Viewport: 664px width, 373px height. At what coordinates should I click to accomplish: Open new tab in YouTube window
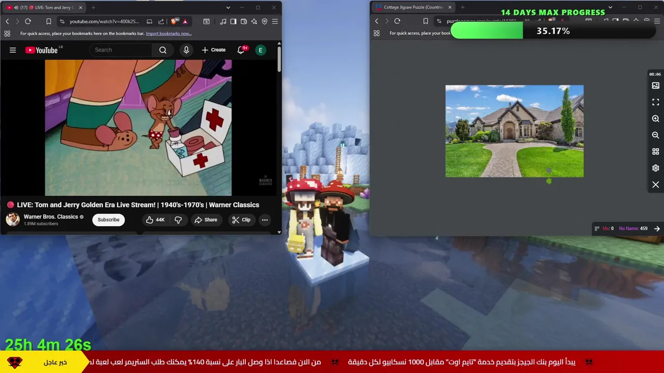93,7
